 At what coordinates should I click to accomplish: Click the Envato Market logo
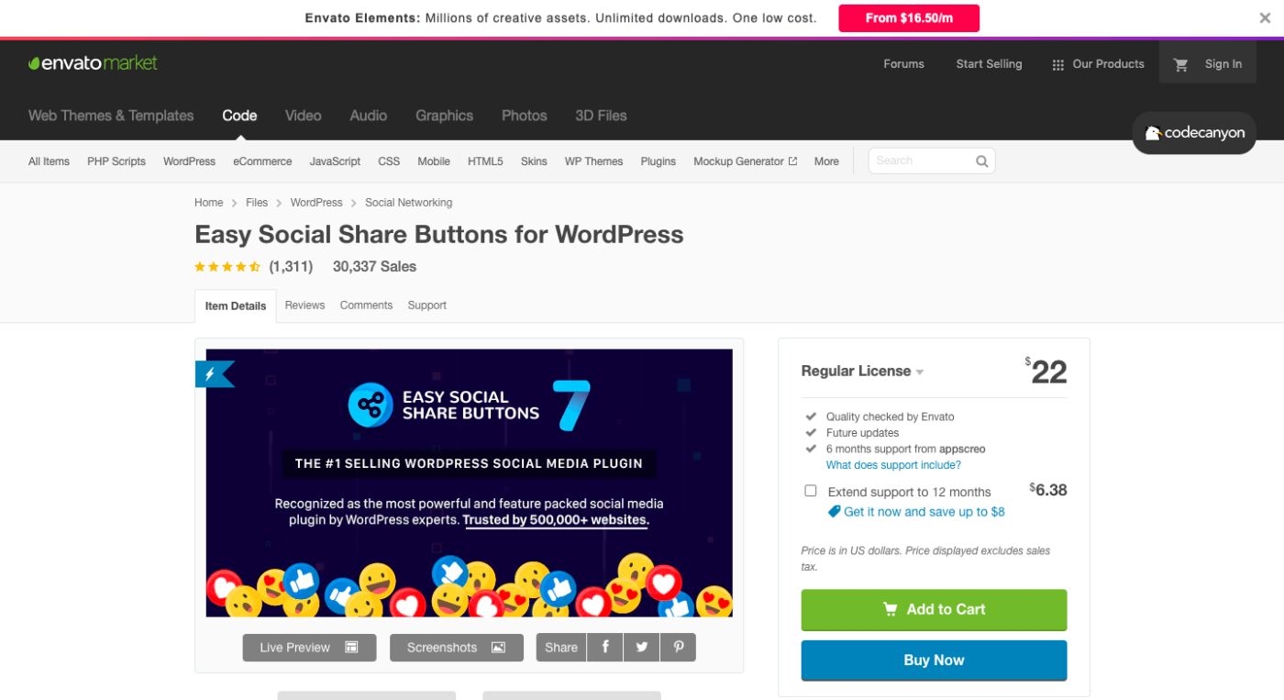coord(93,62)
